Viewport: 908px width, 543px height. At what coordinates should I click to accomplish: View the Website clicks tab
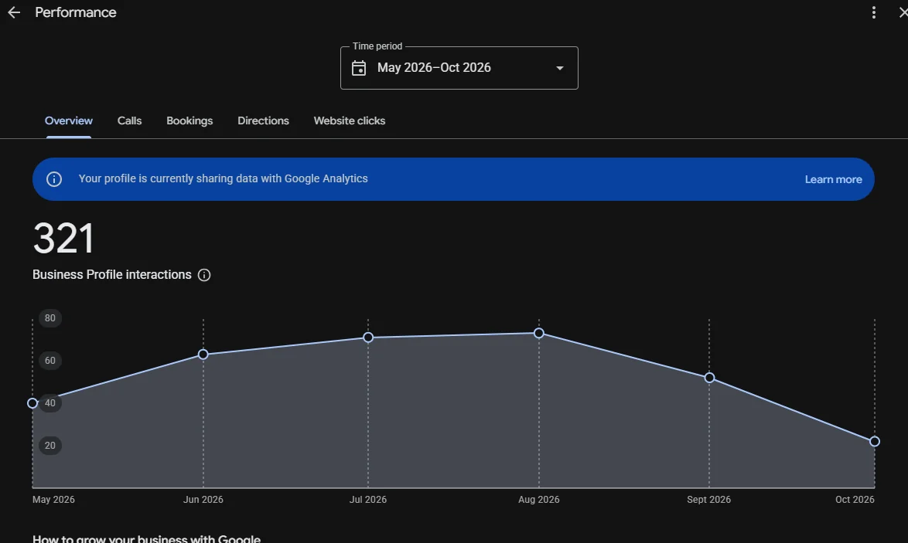point(349,120)
